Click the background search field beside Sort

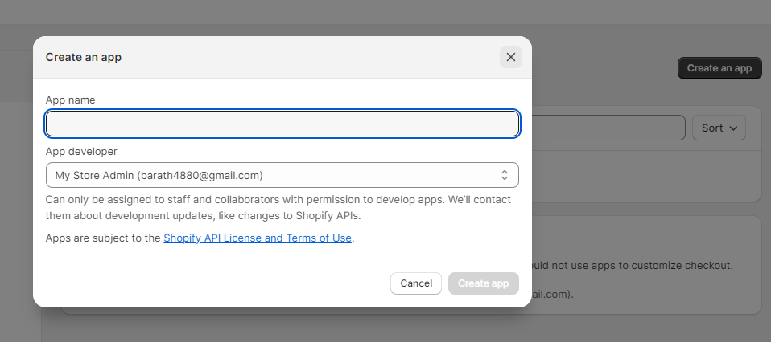[x=605, y=128]
